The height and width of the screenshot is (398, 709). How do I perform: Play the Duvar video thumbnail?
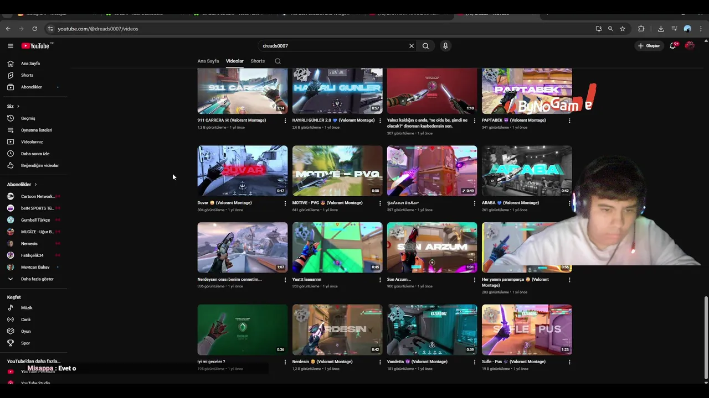point(243,171)
